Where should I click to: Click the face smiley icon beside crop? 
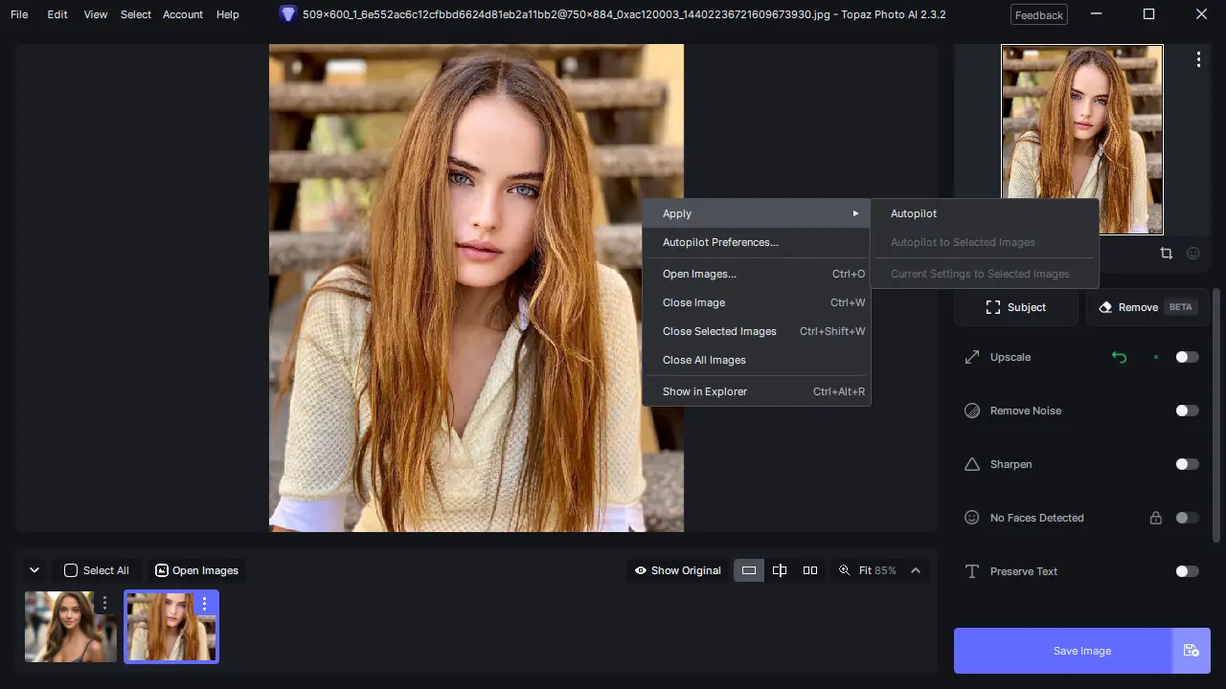[x=1193, y=254]
